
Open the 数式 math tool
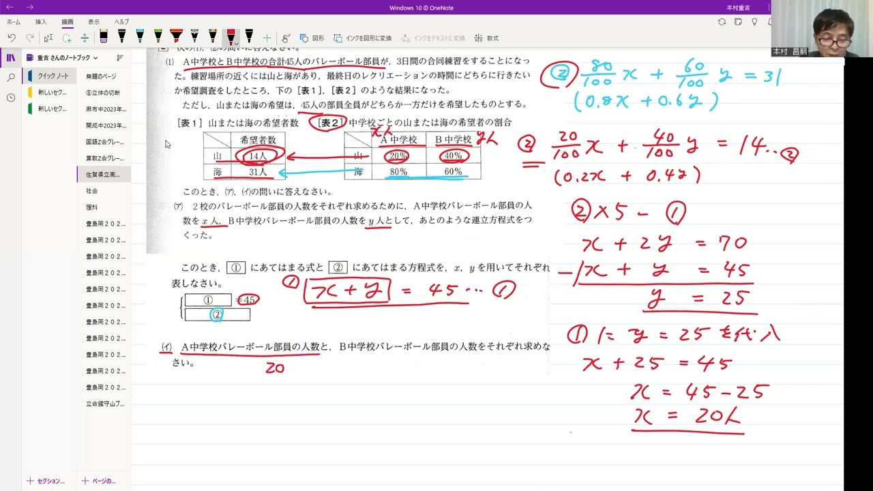486,38
